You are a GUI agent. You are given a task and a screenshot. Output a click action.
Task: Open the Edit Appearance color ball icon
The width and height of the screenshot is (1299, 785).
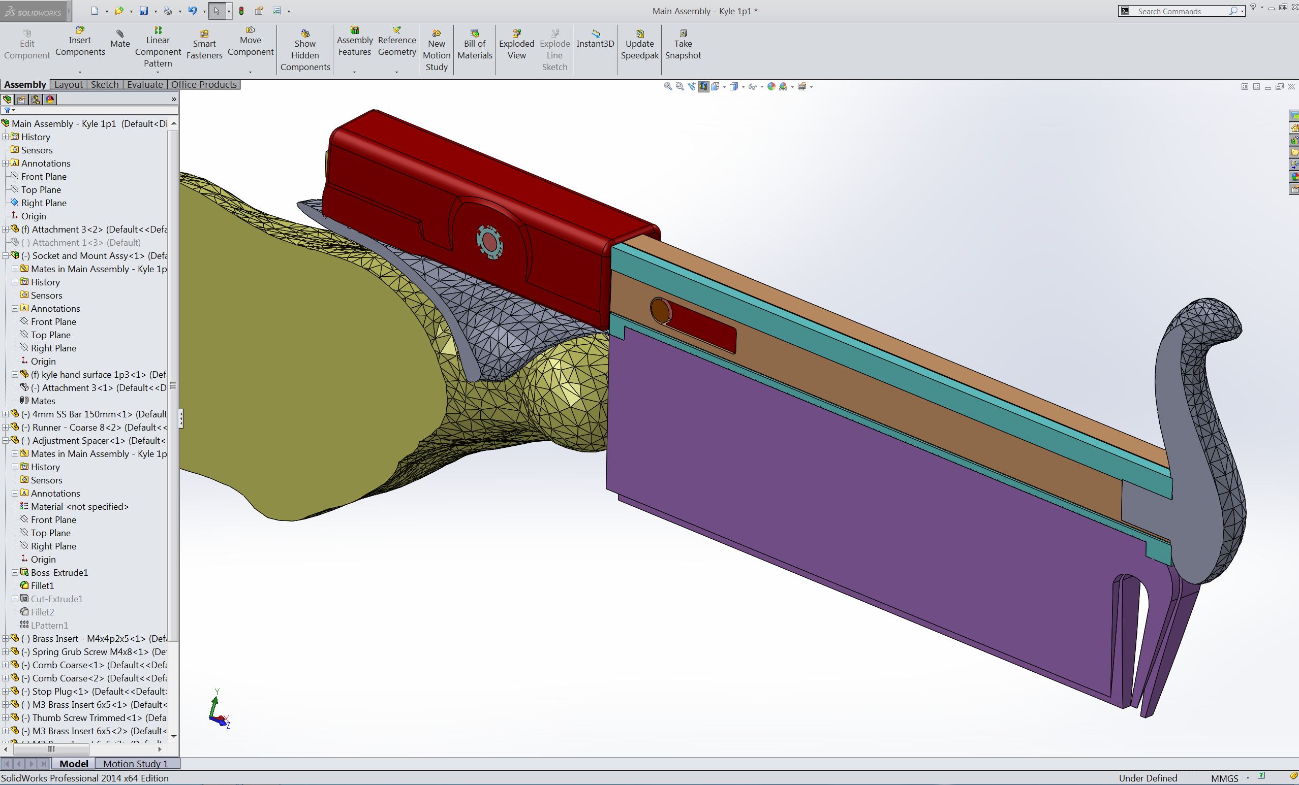(x=771, y=86)
